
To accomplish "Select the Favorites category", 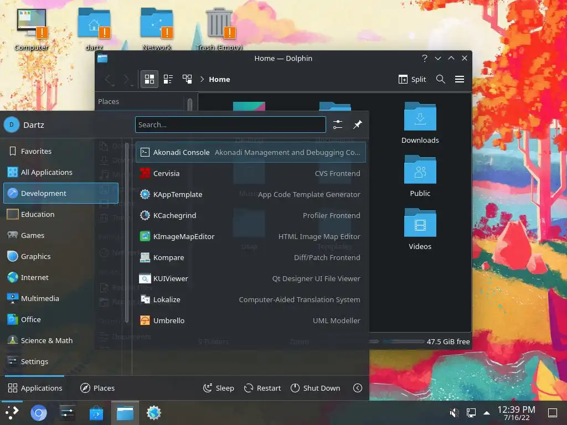I will coord(61,151).
